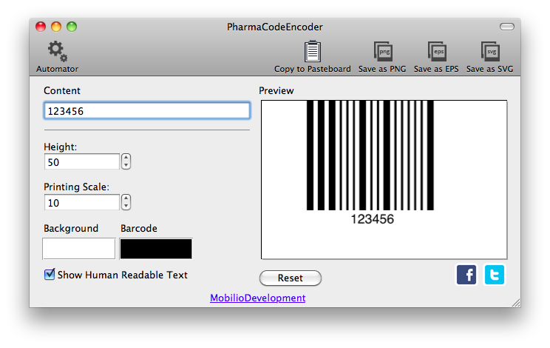The height and width of the screenshot is (348, 550).
Task: Click the Printing Scale stepper arrows
Action: point(126,202)
